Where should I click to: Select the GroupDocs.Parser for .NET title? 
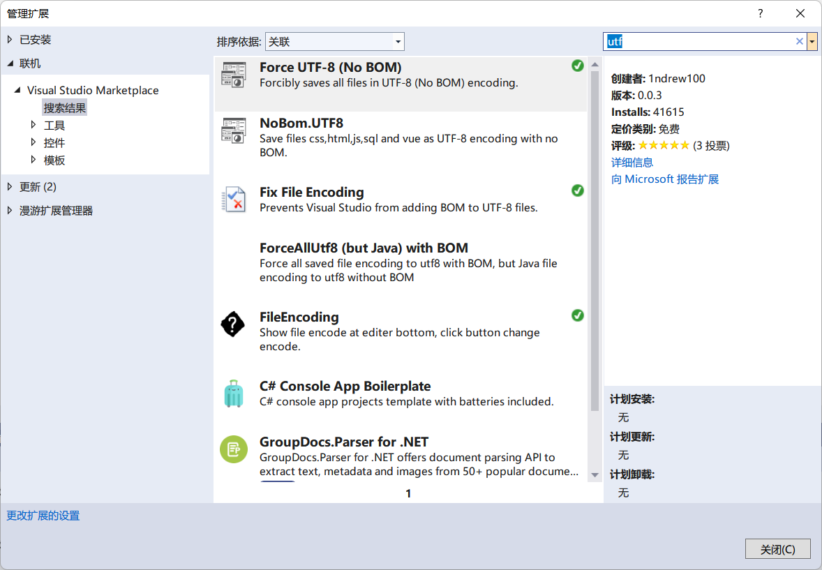pos(344,442)
